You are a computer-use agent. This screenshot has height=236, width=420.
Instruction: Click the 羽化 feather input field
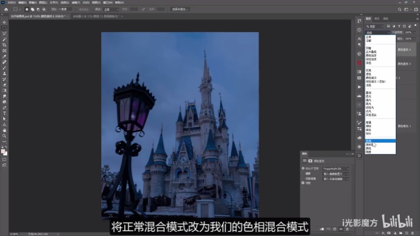[x=65, y=9]
